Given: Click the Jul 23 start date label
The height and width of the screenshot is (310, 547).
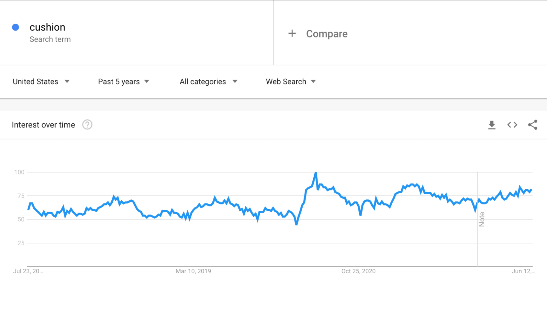Looking at the screenshot, I should pos(28,271).
